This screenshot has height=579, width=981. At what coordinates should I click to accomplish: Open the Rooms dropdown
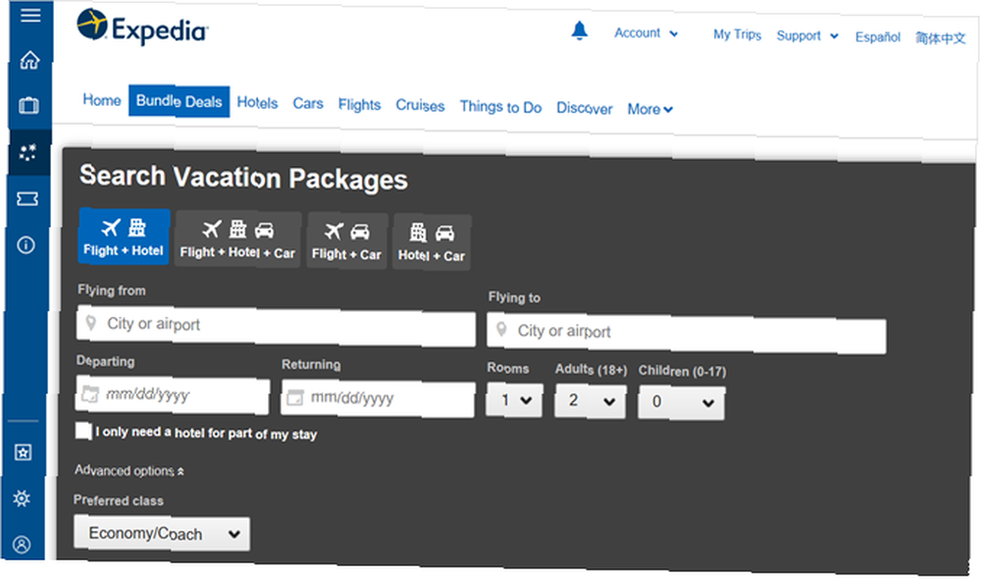514,400
